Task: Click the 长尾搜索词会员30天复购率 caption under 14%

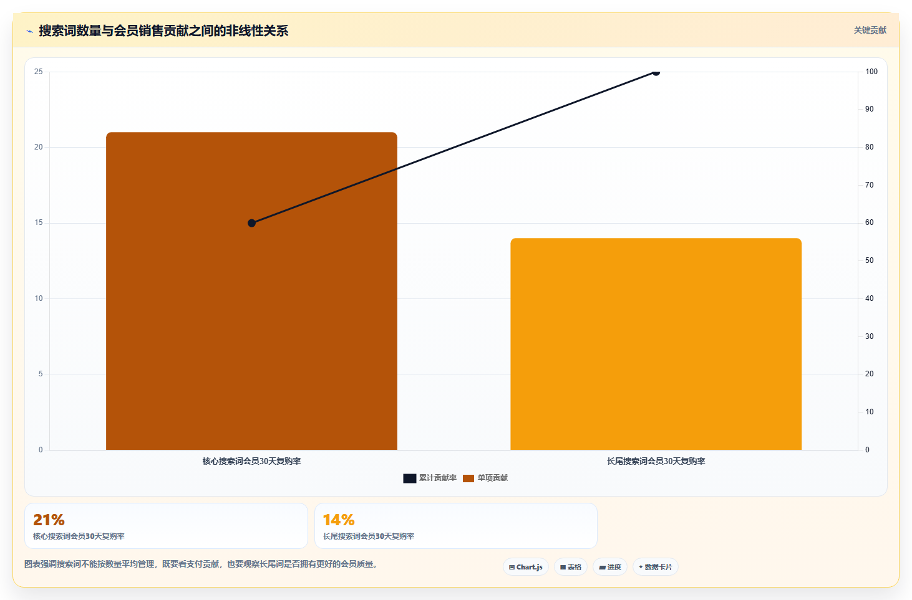Action: click(x=369, y=536)
